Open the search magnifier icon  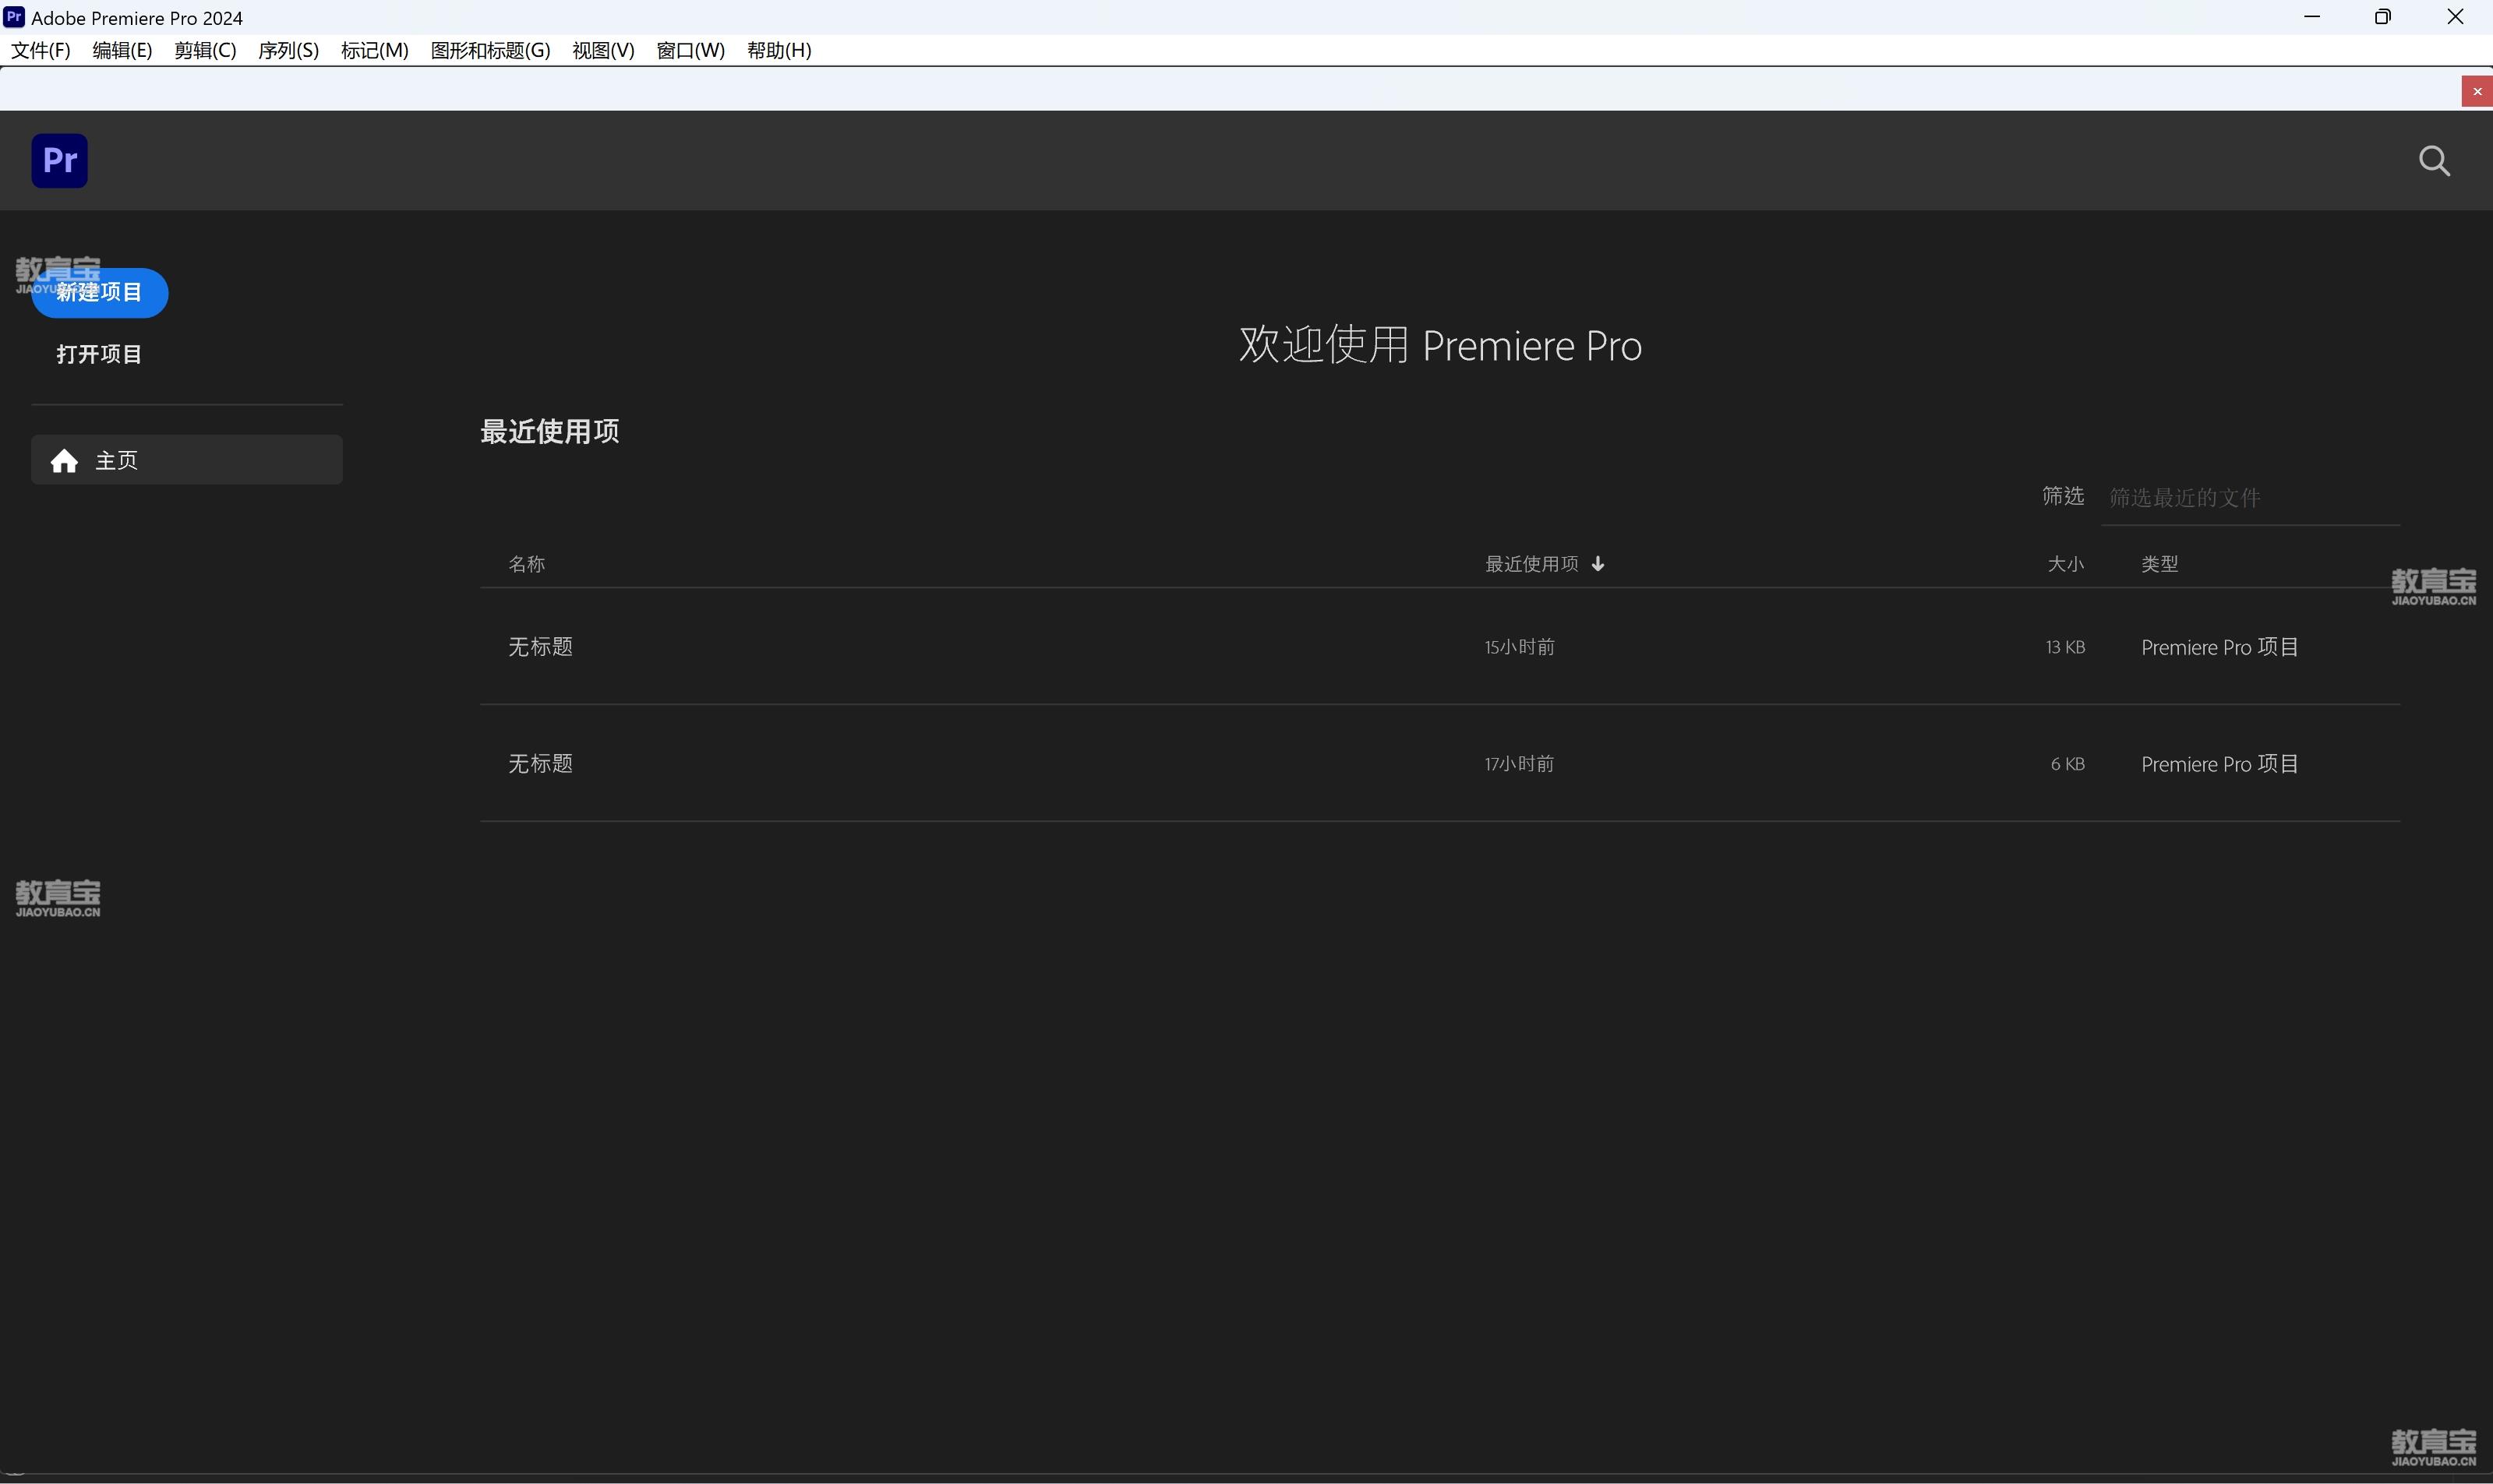coord(2434,161)
